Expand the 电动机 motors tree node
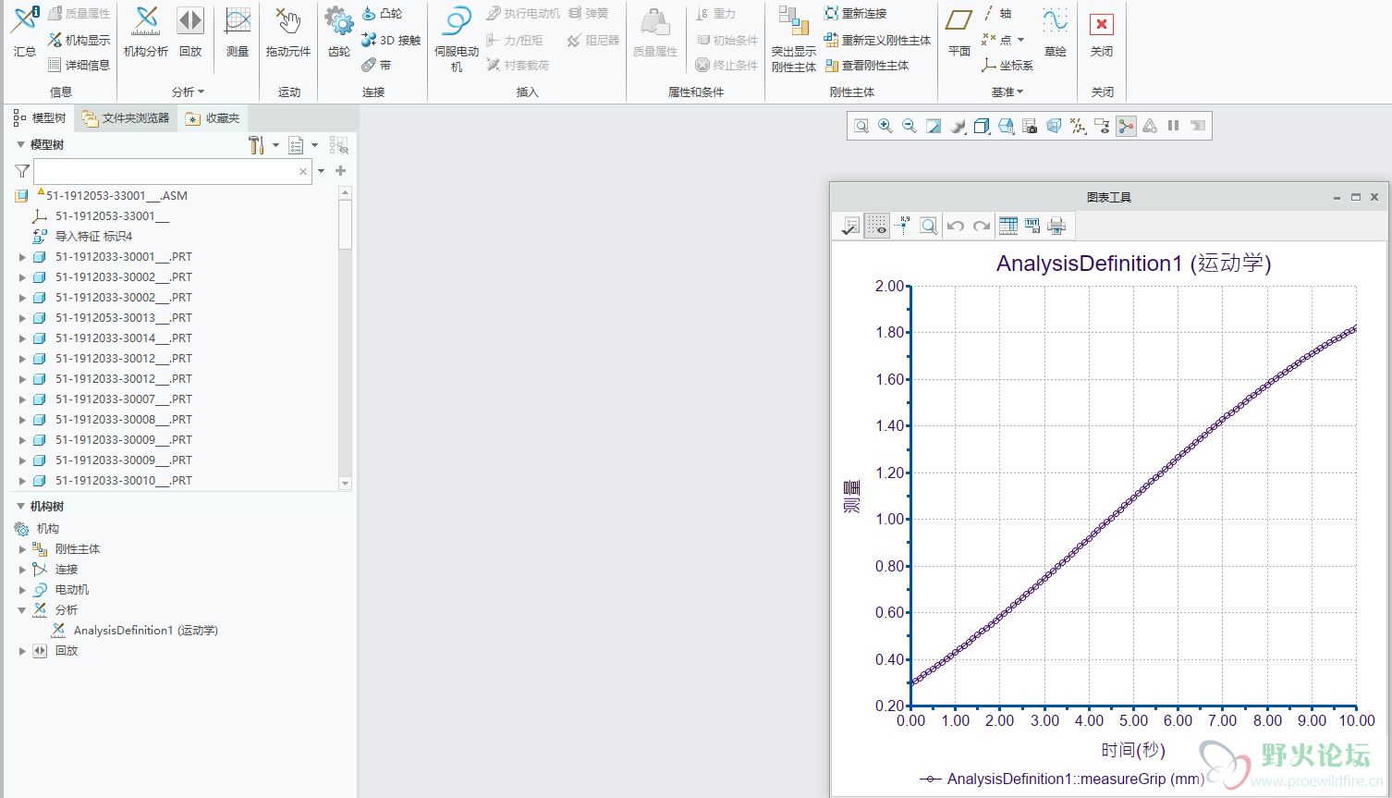 pyautogui.click(x=22, y=590)
